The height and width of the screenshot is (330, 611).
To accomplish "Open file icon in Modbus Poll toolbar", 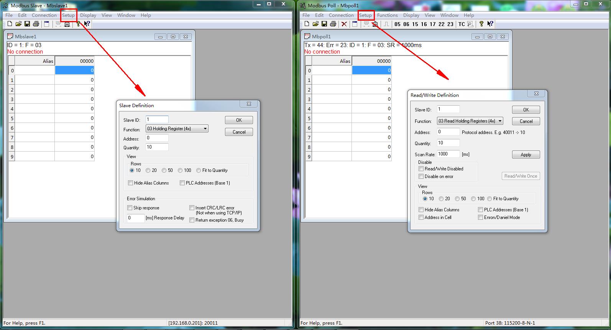I will coord(315,24).
